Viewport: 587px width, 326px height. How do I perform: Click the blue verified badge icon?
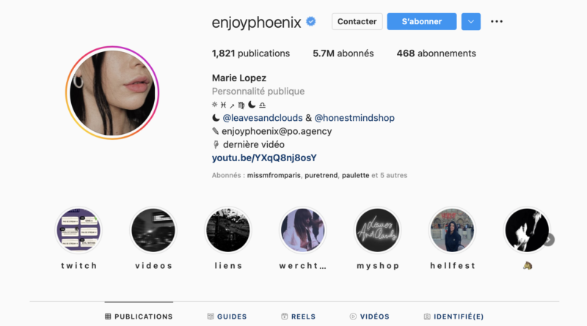tap(310, 22)
